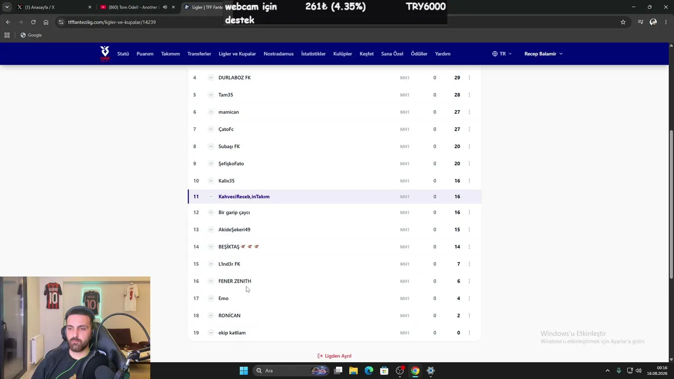Select the KahveciReceb,inTakım team name
Viewport: 674px width, 379px height.
point(244,196)
